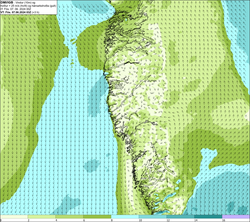Screen dimensions: 250x222
Task: Click the light green 2-4 m/s legend swatch
Action: (42, 216)
